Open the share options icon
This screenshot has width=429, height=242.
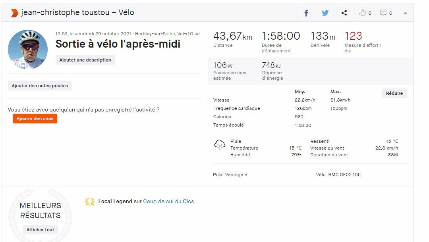coord(344,13)
